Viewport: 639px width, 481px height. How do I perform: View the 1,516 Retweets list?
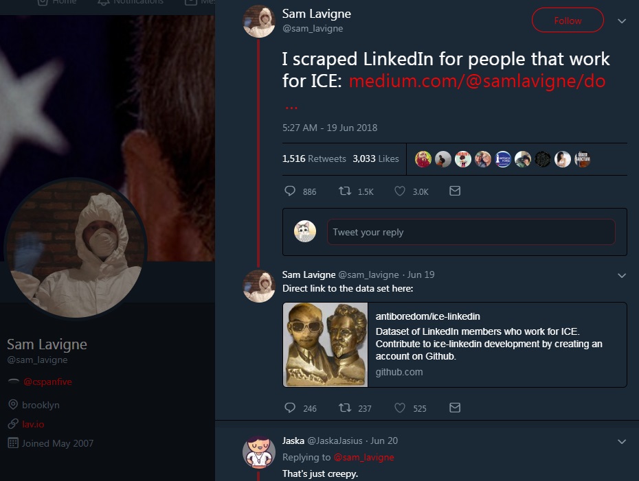tap(314, 159)
